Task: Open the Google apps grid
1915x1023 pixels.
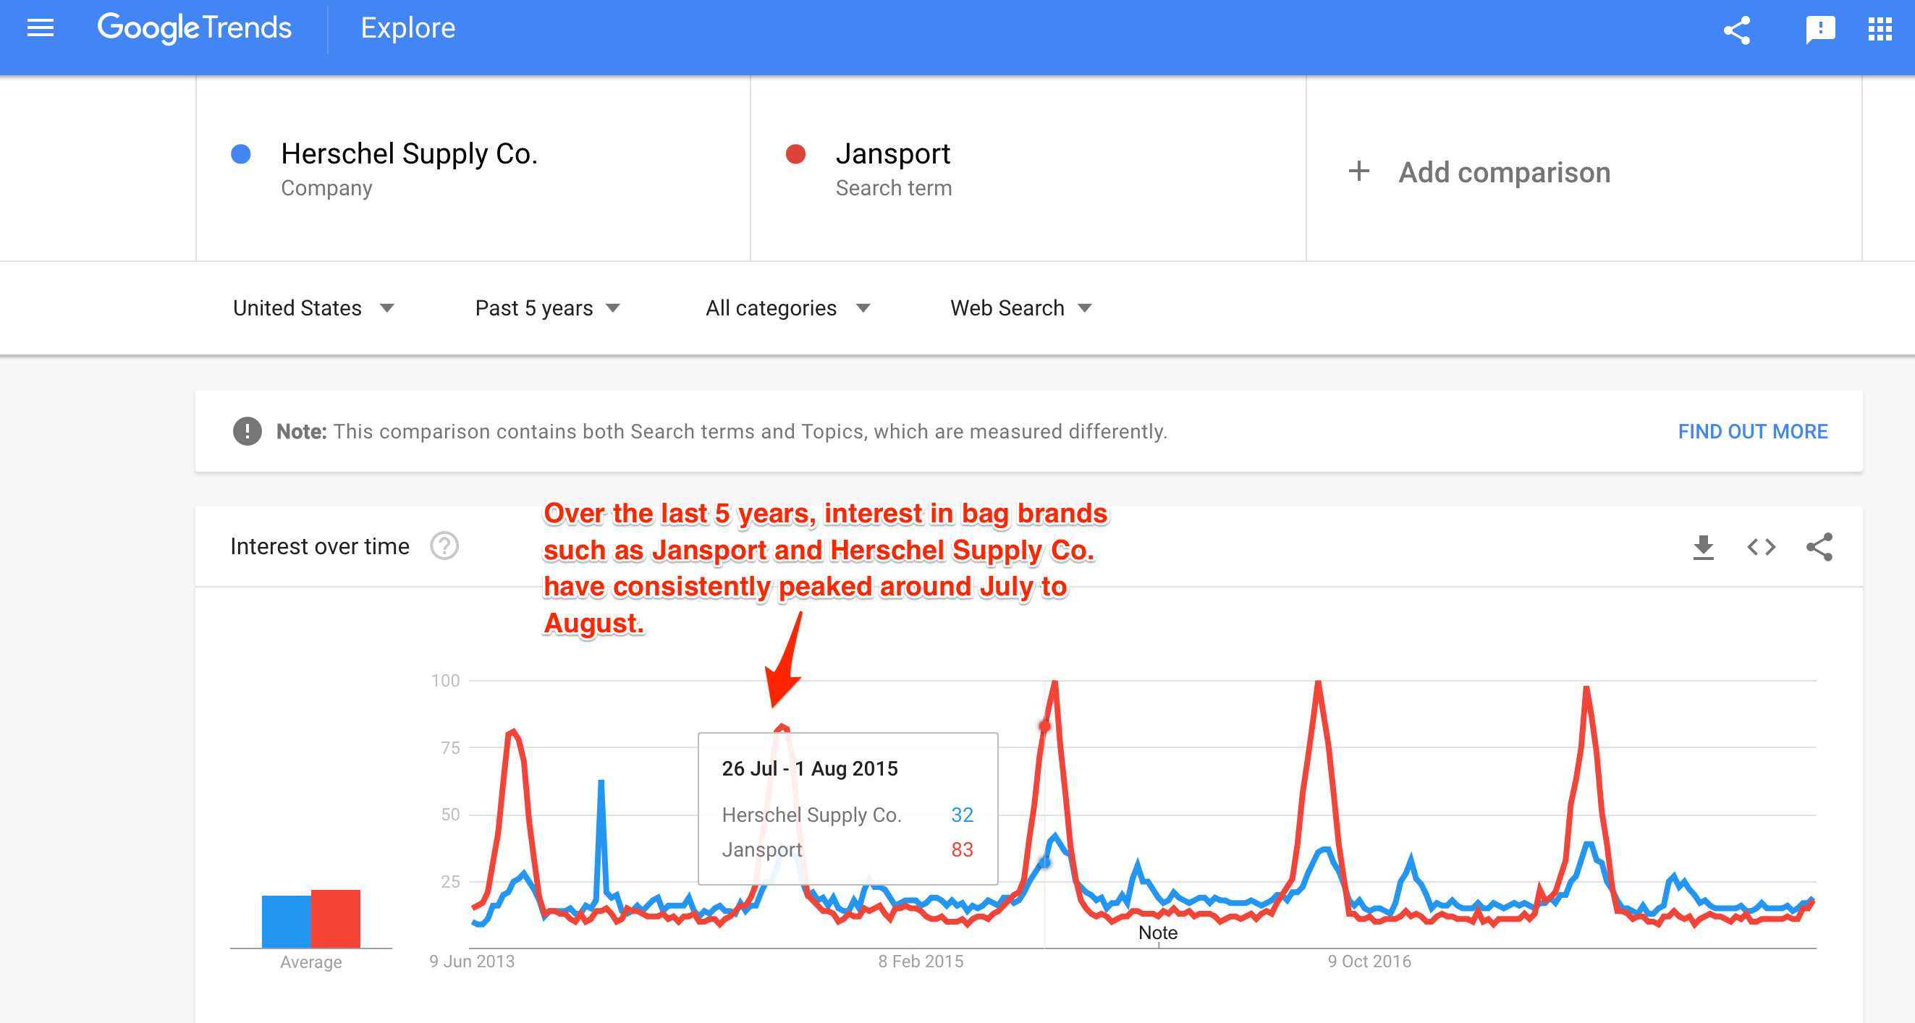Action: pos(1880,30)
